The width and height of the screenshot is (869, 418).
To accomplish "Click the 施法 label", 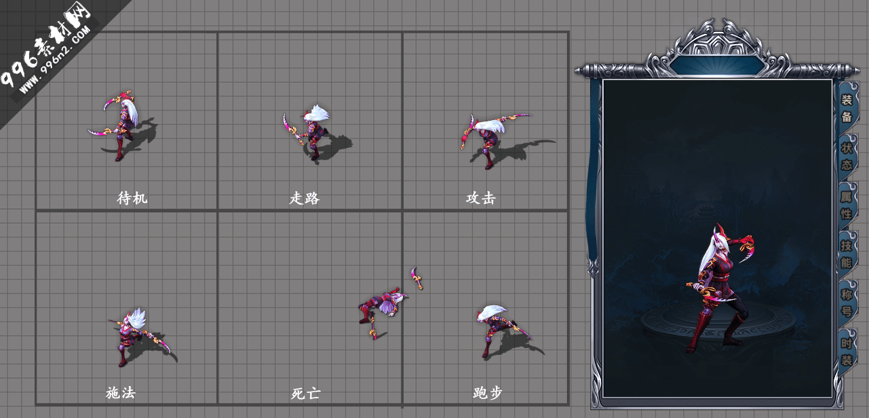I will point(121,392).
